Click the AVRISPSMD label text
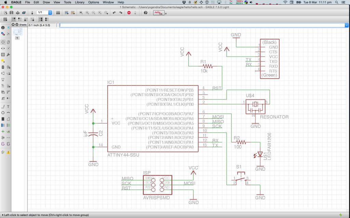Image resolution: width=350 pixels, height=218 pixels. pos(157,198)
